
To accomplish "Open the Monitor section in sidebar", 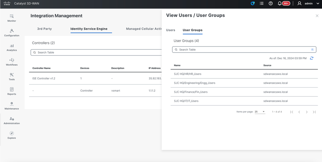I will point(12,18).
